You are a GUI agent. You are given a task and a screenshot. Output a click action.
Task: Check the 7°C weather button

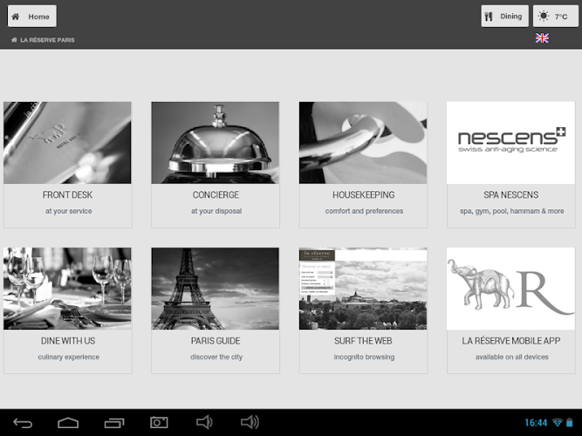[556, 17]
